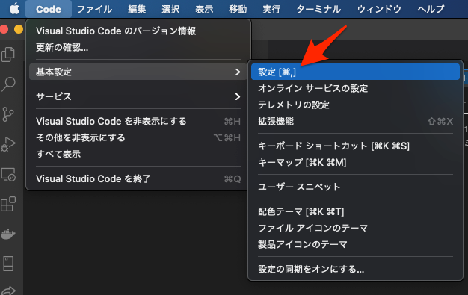
Task: Open the ウィンドウ menu
Action: [379, 9]
